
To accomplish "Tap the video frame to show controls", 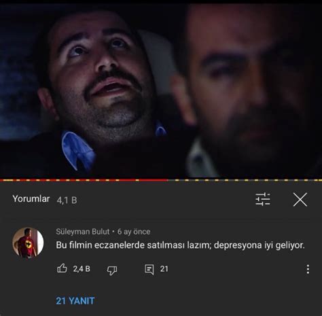I will click(x=161, y=90).
